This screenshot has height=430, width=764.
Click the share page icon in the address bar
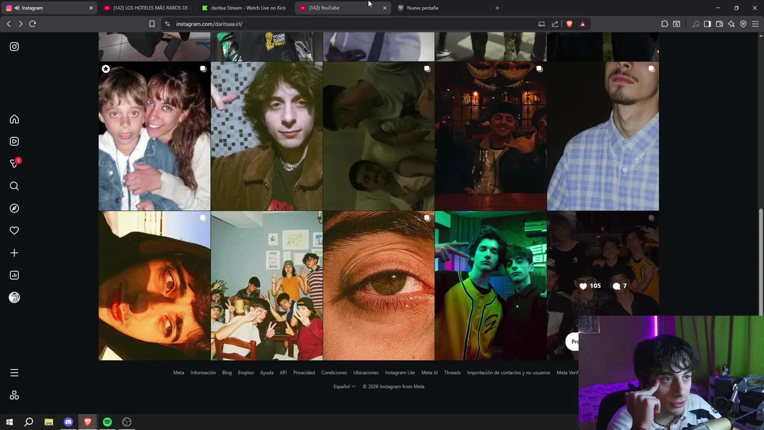click(555, 24)
